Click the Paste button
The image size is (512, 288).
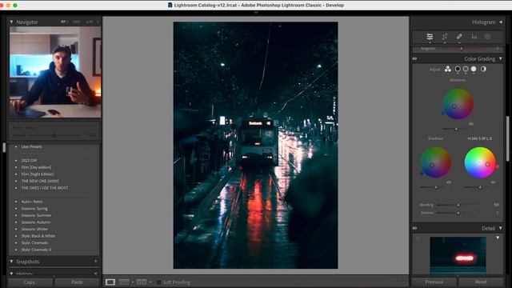click(x=77, y=282)
